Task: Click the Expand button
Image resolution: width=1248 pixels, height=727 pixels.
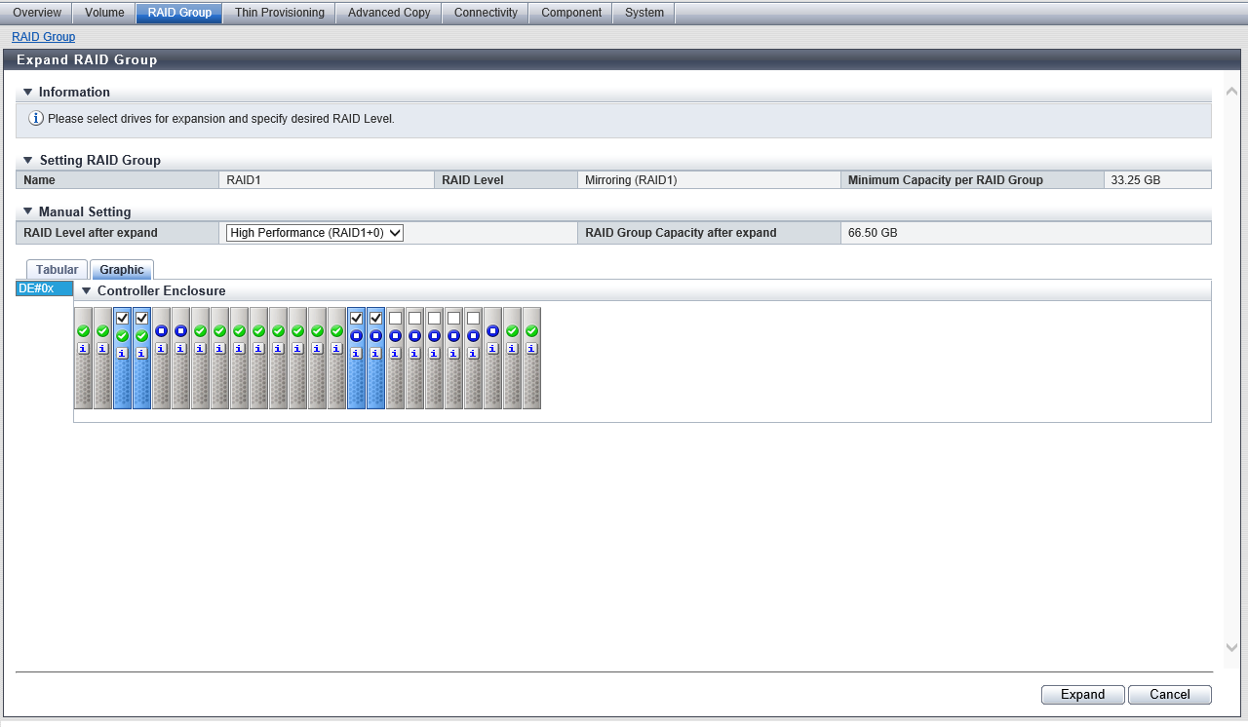Action: [1082, 695]
